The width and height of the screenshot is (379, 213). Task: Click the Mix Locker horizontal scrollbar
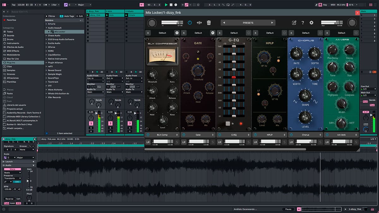tap(225, 149)
